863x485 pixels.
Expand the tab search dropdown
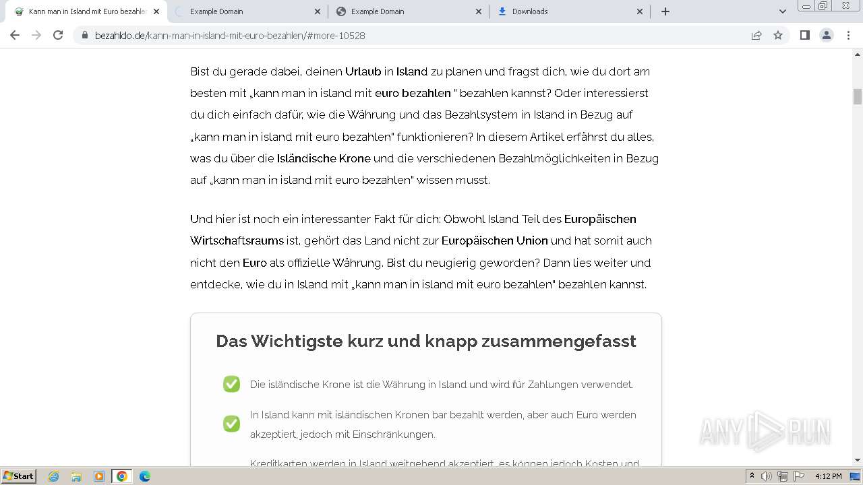point(782,11)
